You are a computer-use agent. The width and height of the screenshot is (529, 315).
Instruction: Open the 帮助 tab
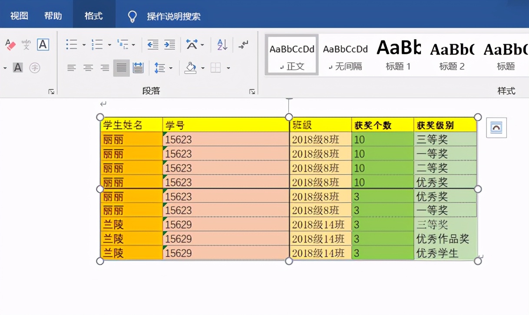pyautogui.click(x=53, y=16)
